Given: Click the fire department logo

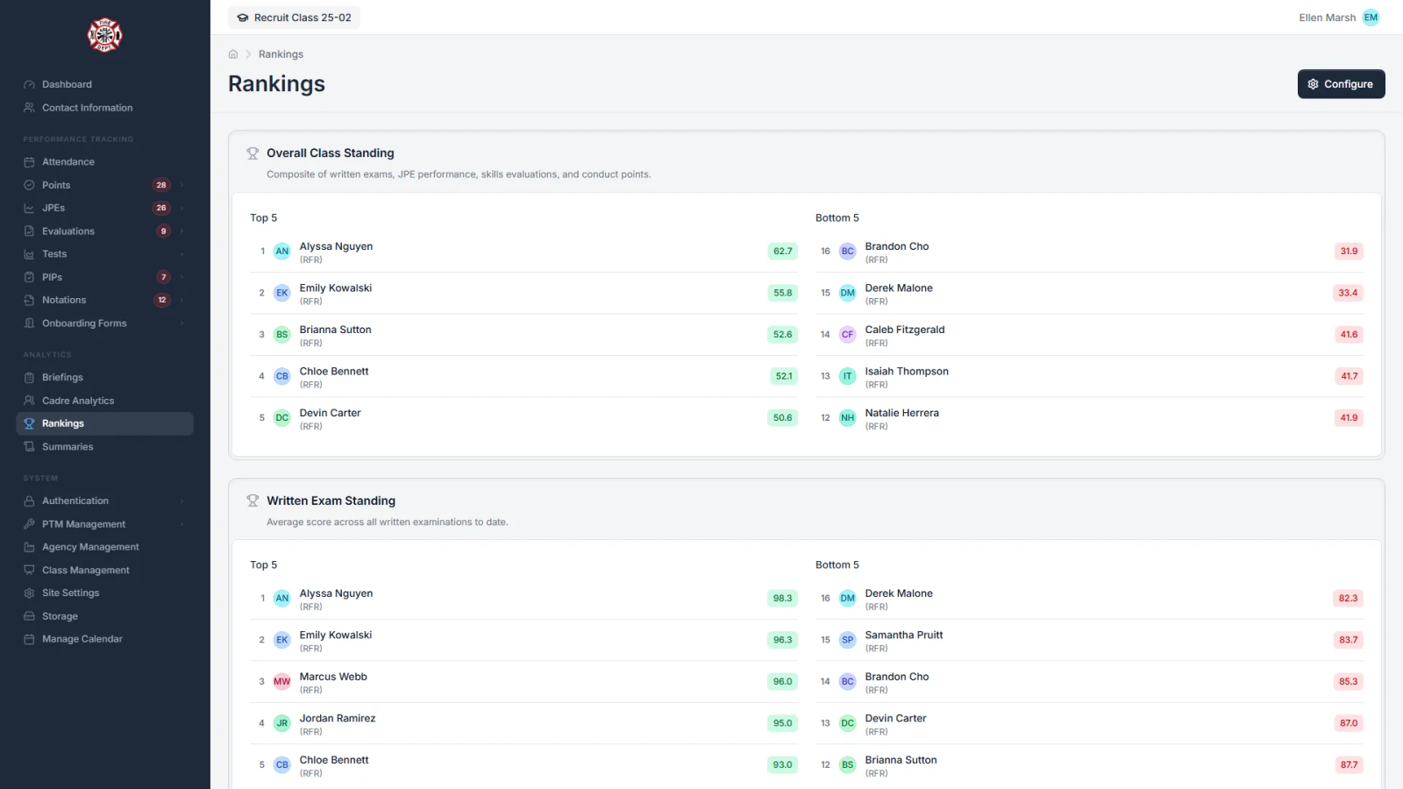Looking at the screenshot, I should tap(104, 35).
